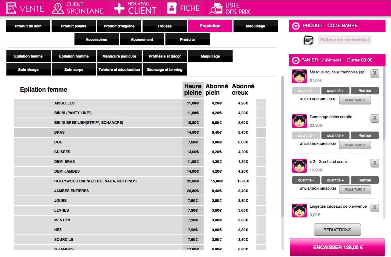Click the Client Spontané person icon
The width and height of the screenshot is (391, 257).
tap(58, 9)
